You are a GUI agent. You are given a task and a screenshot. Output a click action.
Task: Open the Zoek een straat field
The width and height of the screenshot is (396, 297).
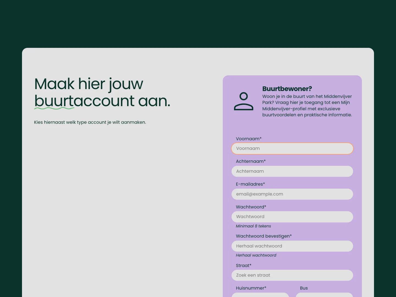tap(292, 275)
